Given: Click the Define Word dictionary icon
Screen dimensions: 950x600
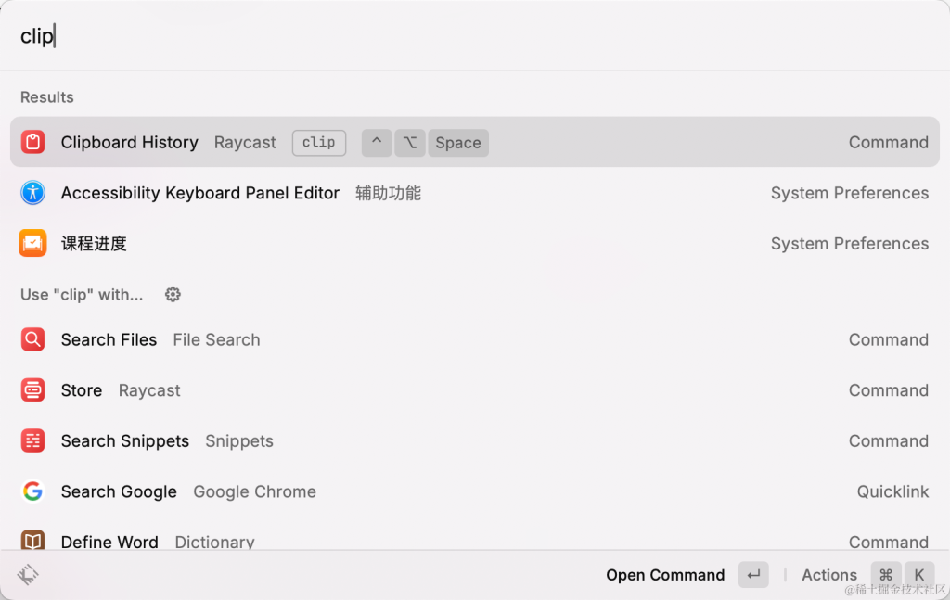Looking at the screenshot, I should coord(32,540).
